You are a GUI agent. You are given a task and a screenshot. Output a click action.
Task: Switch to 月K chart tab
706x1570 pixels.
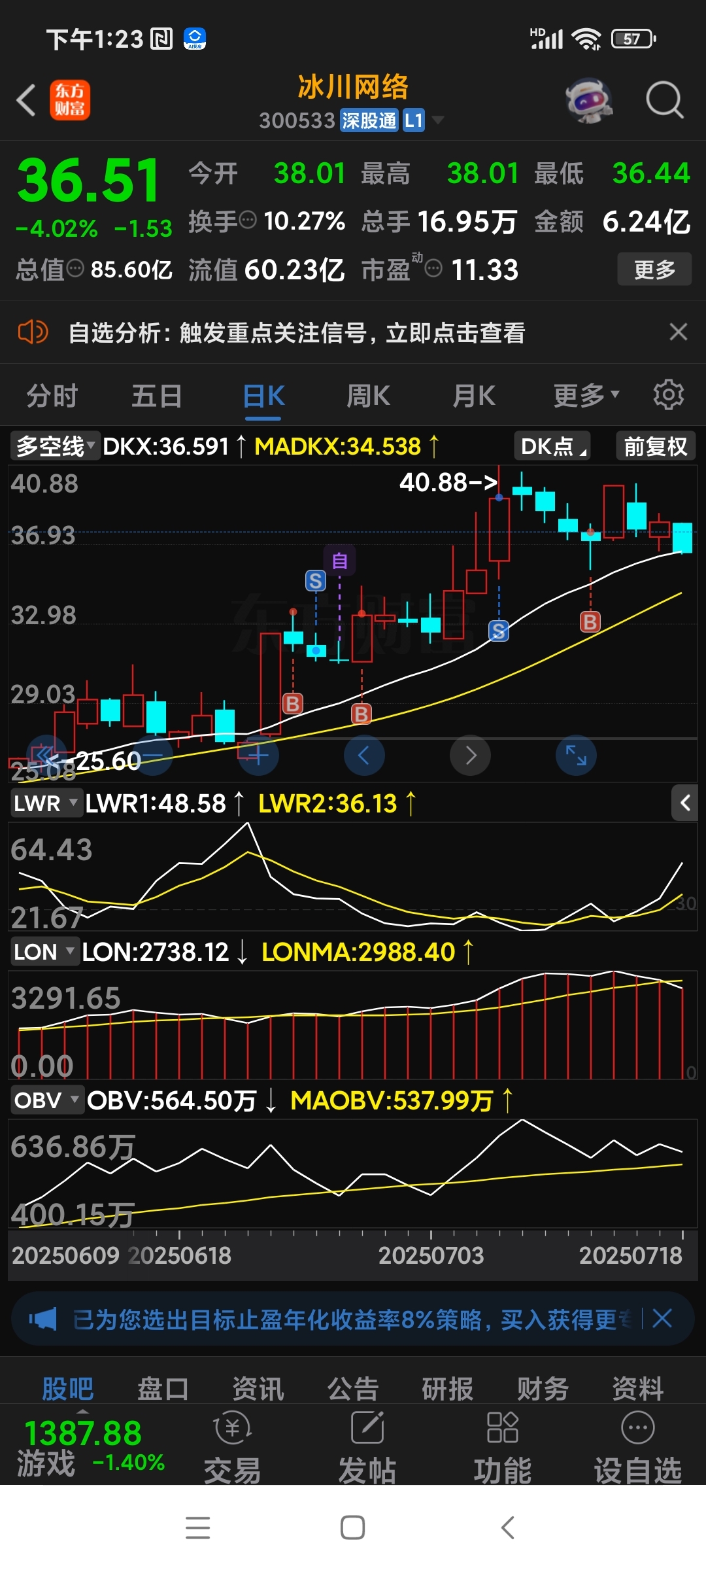pos(474,396)
